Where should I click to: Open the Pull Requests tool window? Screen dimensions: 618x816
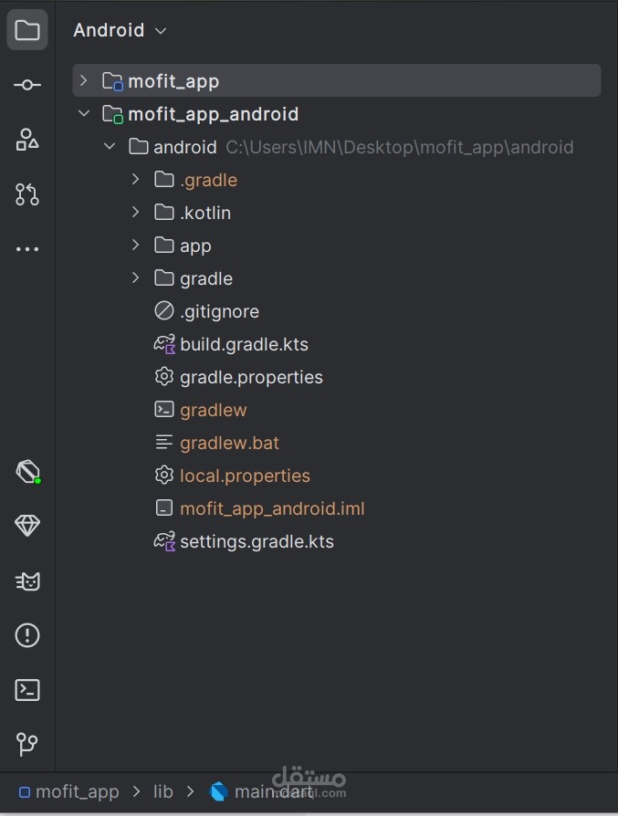coord(27,194)
